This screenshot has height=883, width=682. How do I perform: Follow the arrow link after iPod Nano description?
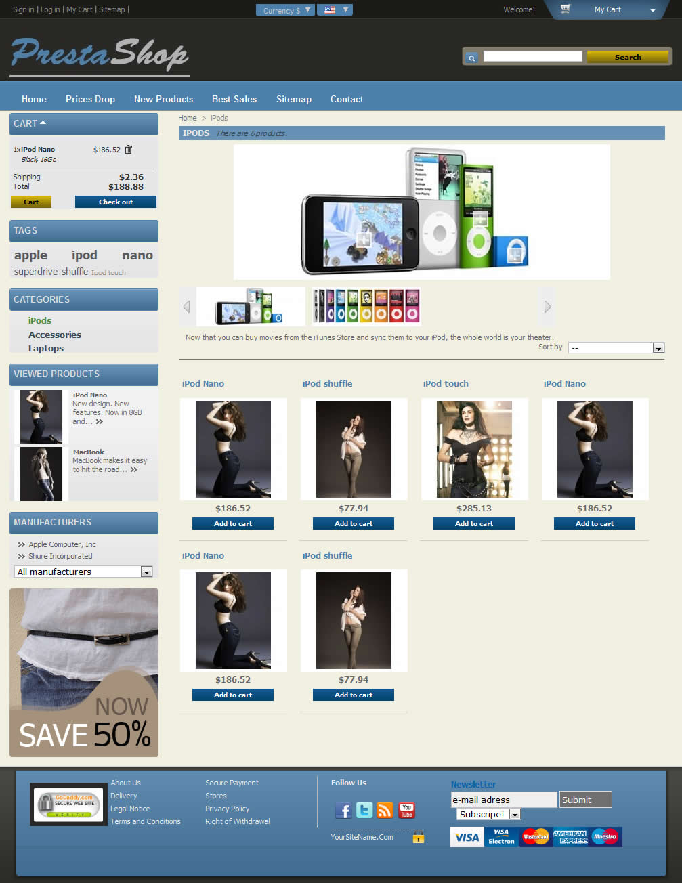coord(100,421)
